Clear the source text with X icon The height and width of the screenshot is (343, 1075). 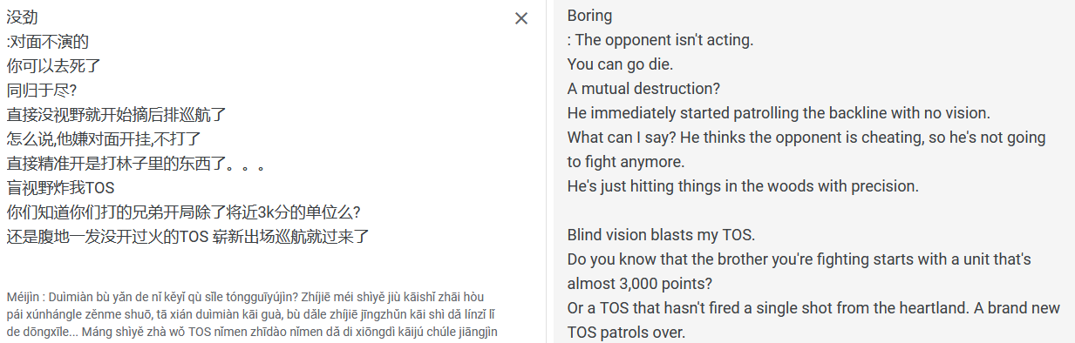pyautogui.click(x=521, y=18)
